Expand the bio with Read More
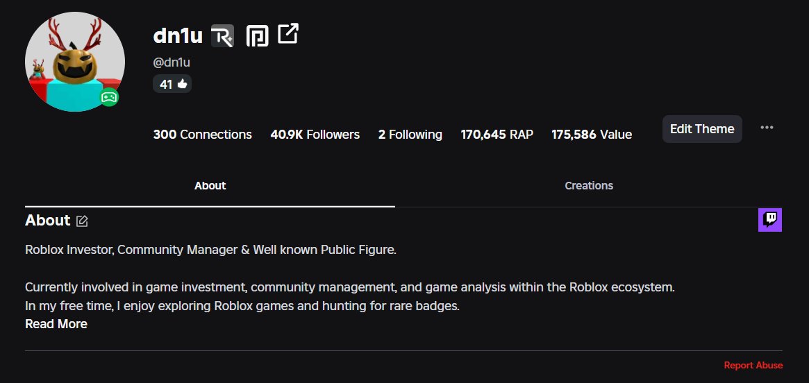Image resolution: width=809 pixels, height=383 pixels. (56, 324)
